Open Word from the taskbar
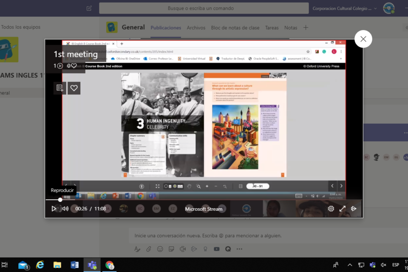 tap(74, 265)
